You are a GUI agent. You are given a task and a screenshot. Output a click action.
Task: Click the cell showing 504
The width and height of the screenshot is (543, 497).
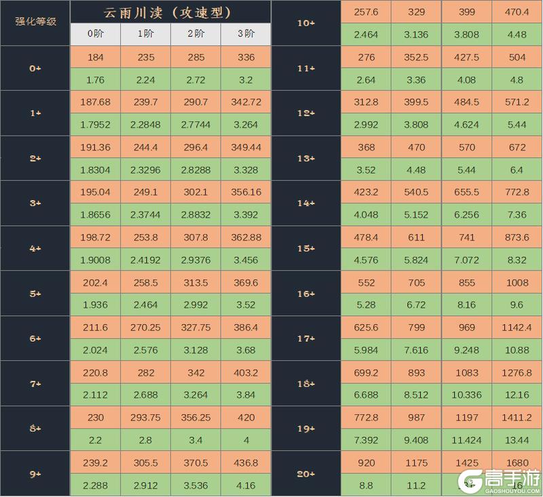(x=517, y=57)
